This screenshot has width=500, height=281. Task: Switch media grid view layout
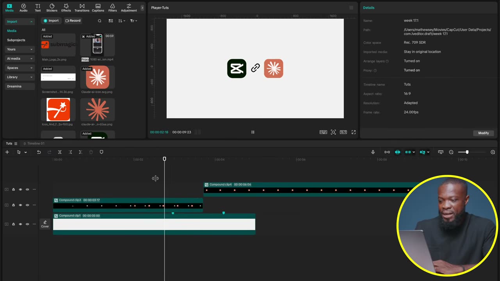coord(111,21)
